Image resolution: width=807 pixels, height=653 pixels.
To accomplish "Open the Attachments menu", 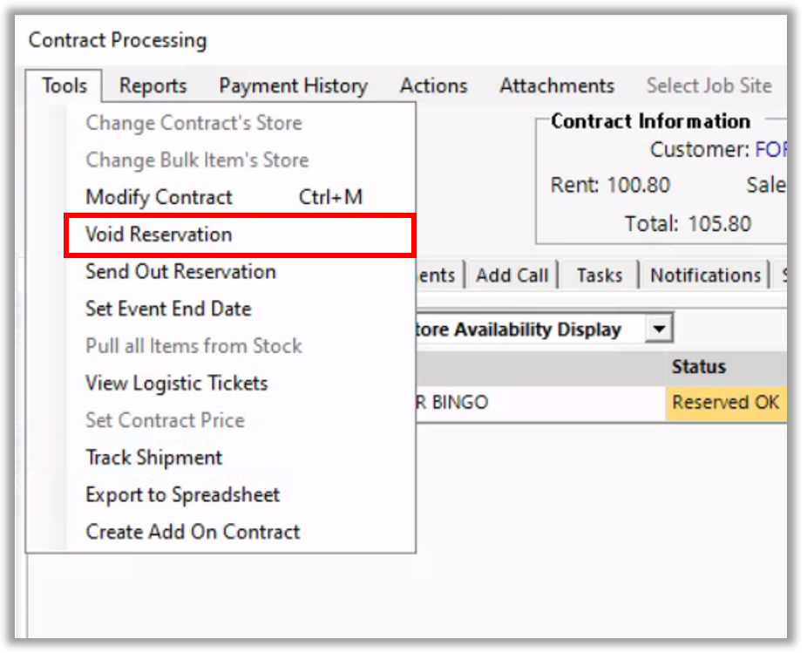I will [556, 86].
